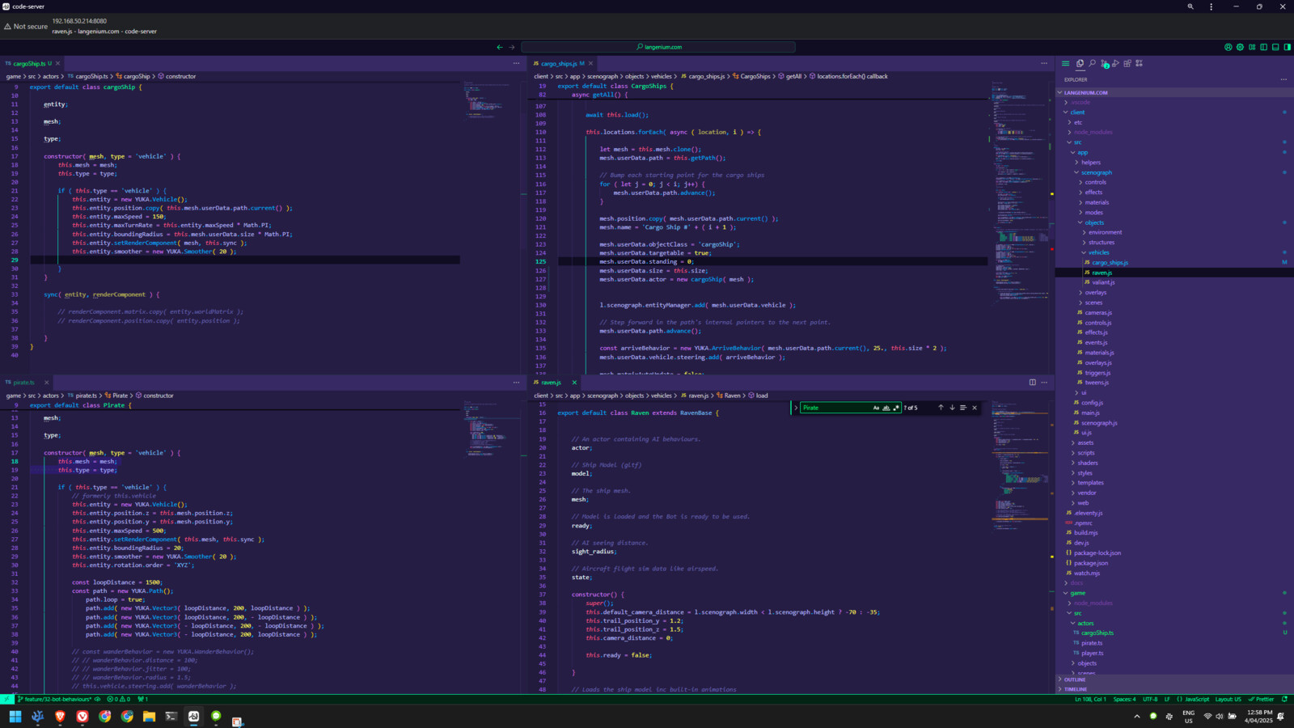The image size is (1294, 728).
Task: Jump to previous match in find widget
Action: pyautogui.click(x=941, y=408)
